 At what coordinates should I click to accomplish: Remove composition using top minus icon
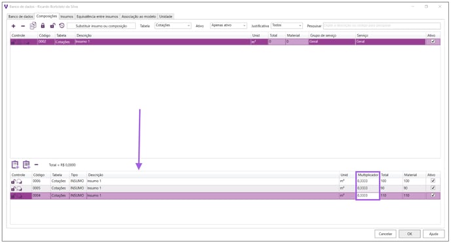tap(23, 26)
